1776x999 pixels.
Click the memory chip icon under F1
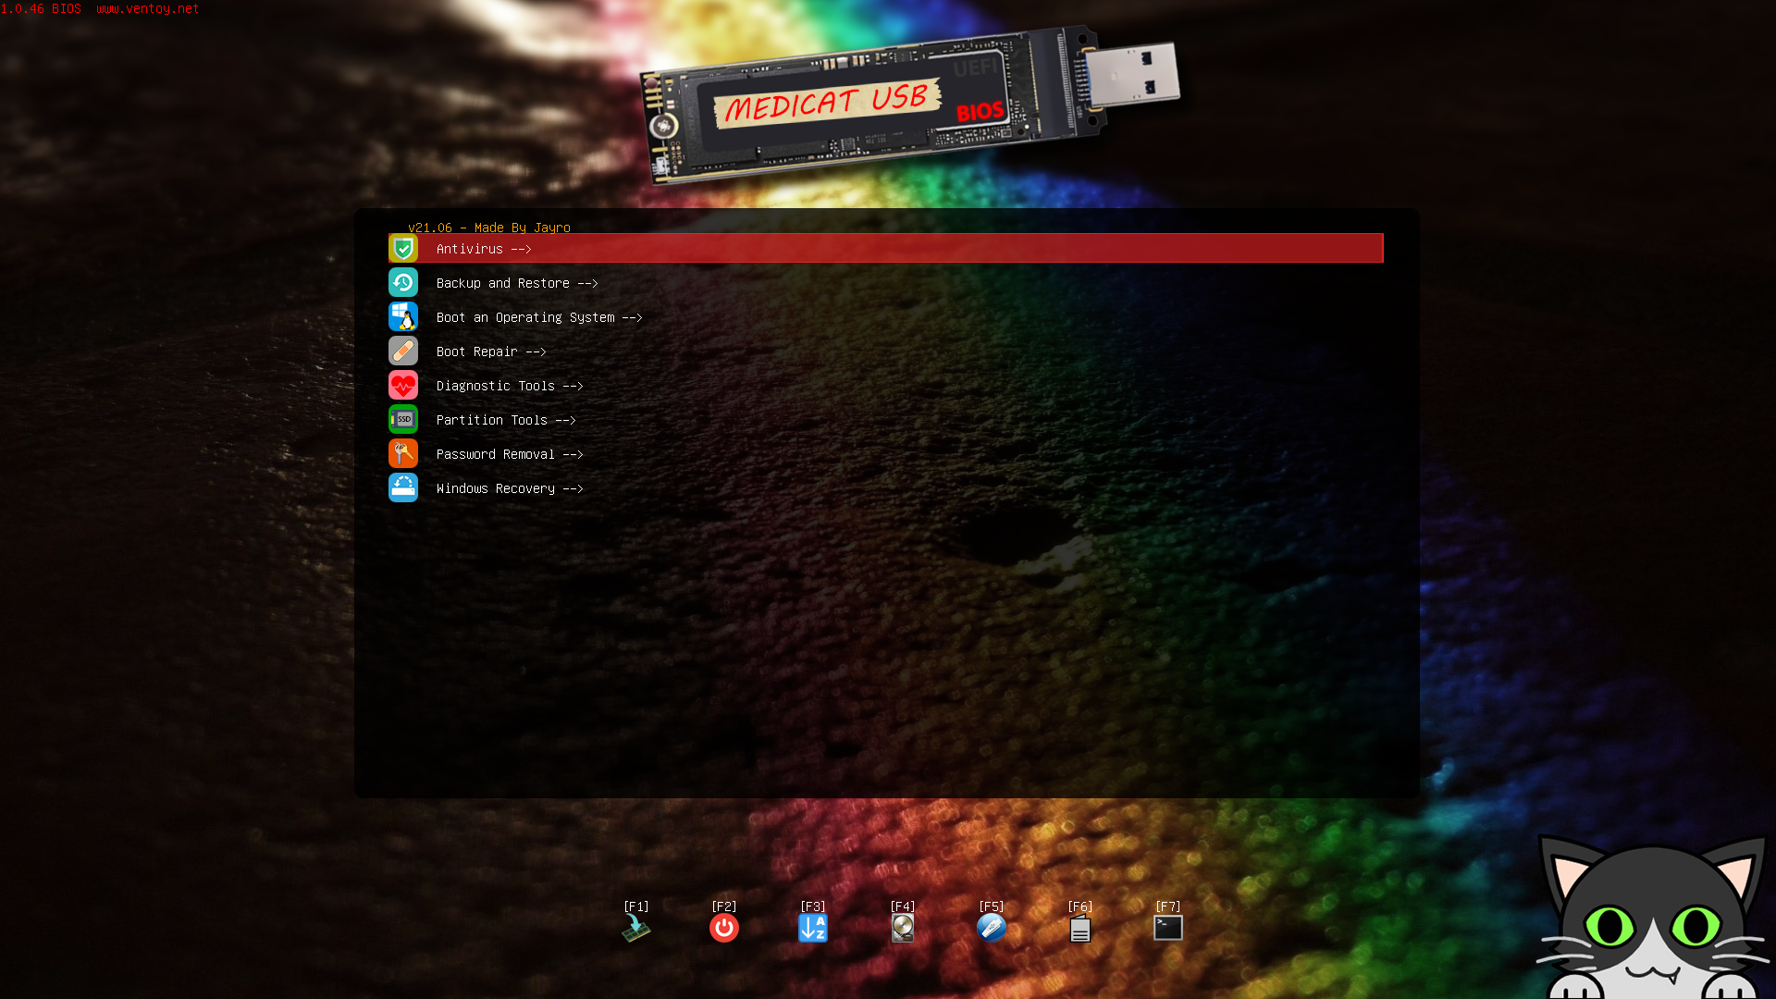(x=636, y=928)
